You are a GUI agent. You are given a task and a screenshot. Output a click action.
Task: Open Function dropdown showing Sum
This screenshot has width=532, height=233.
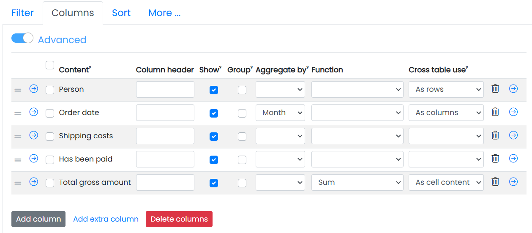tap(357, 183)
